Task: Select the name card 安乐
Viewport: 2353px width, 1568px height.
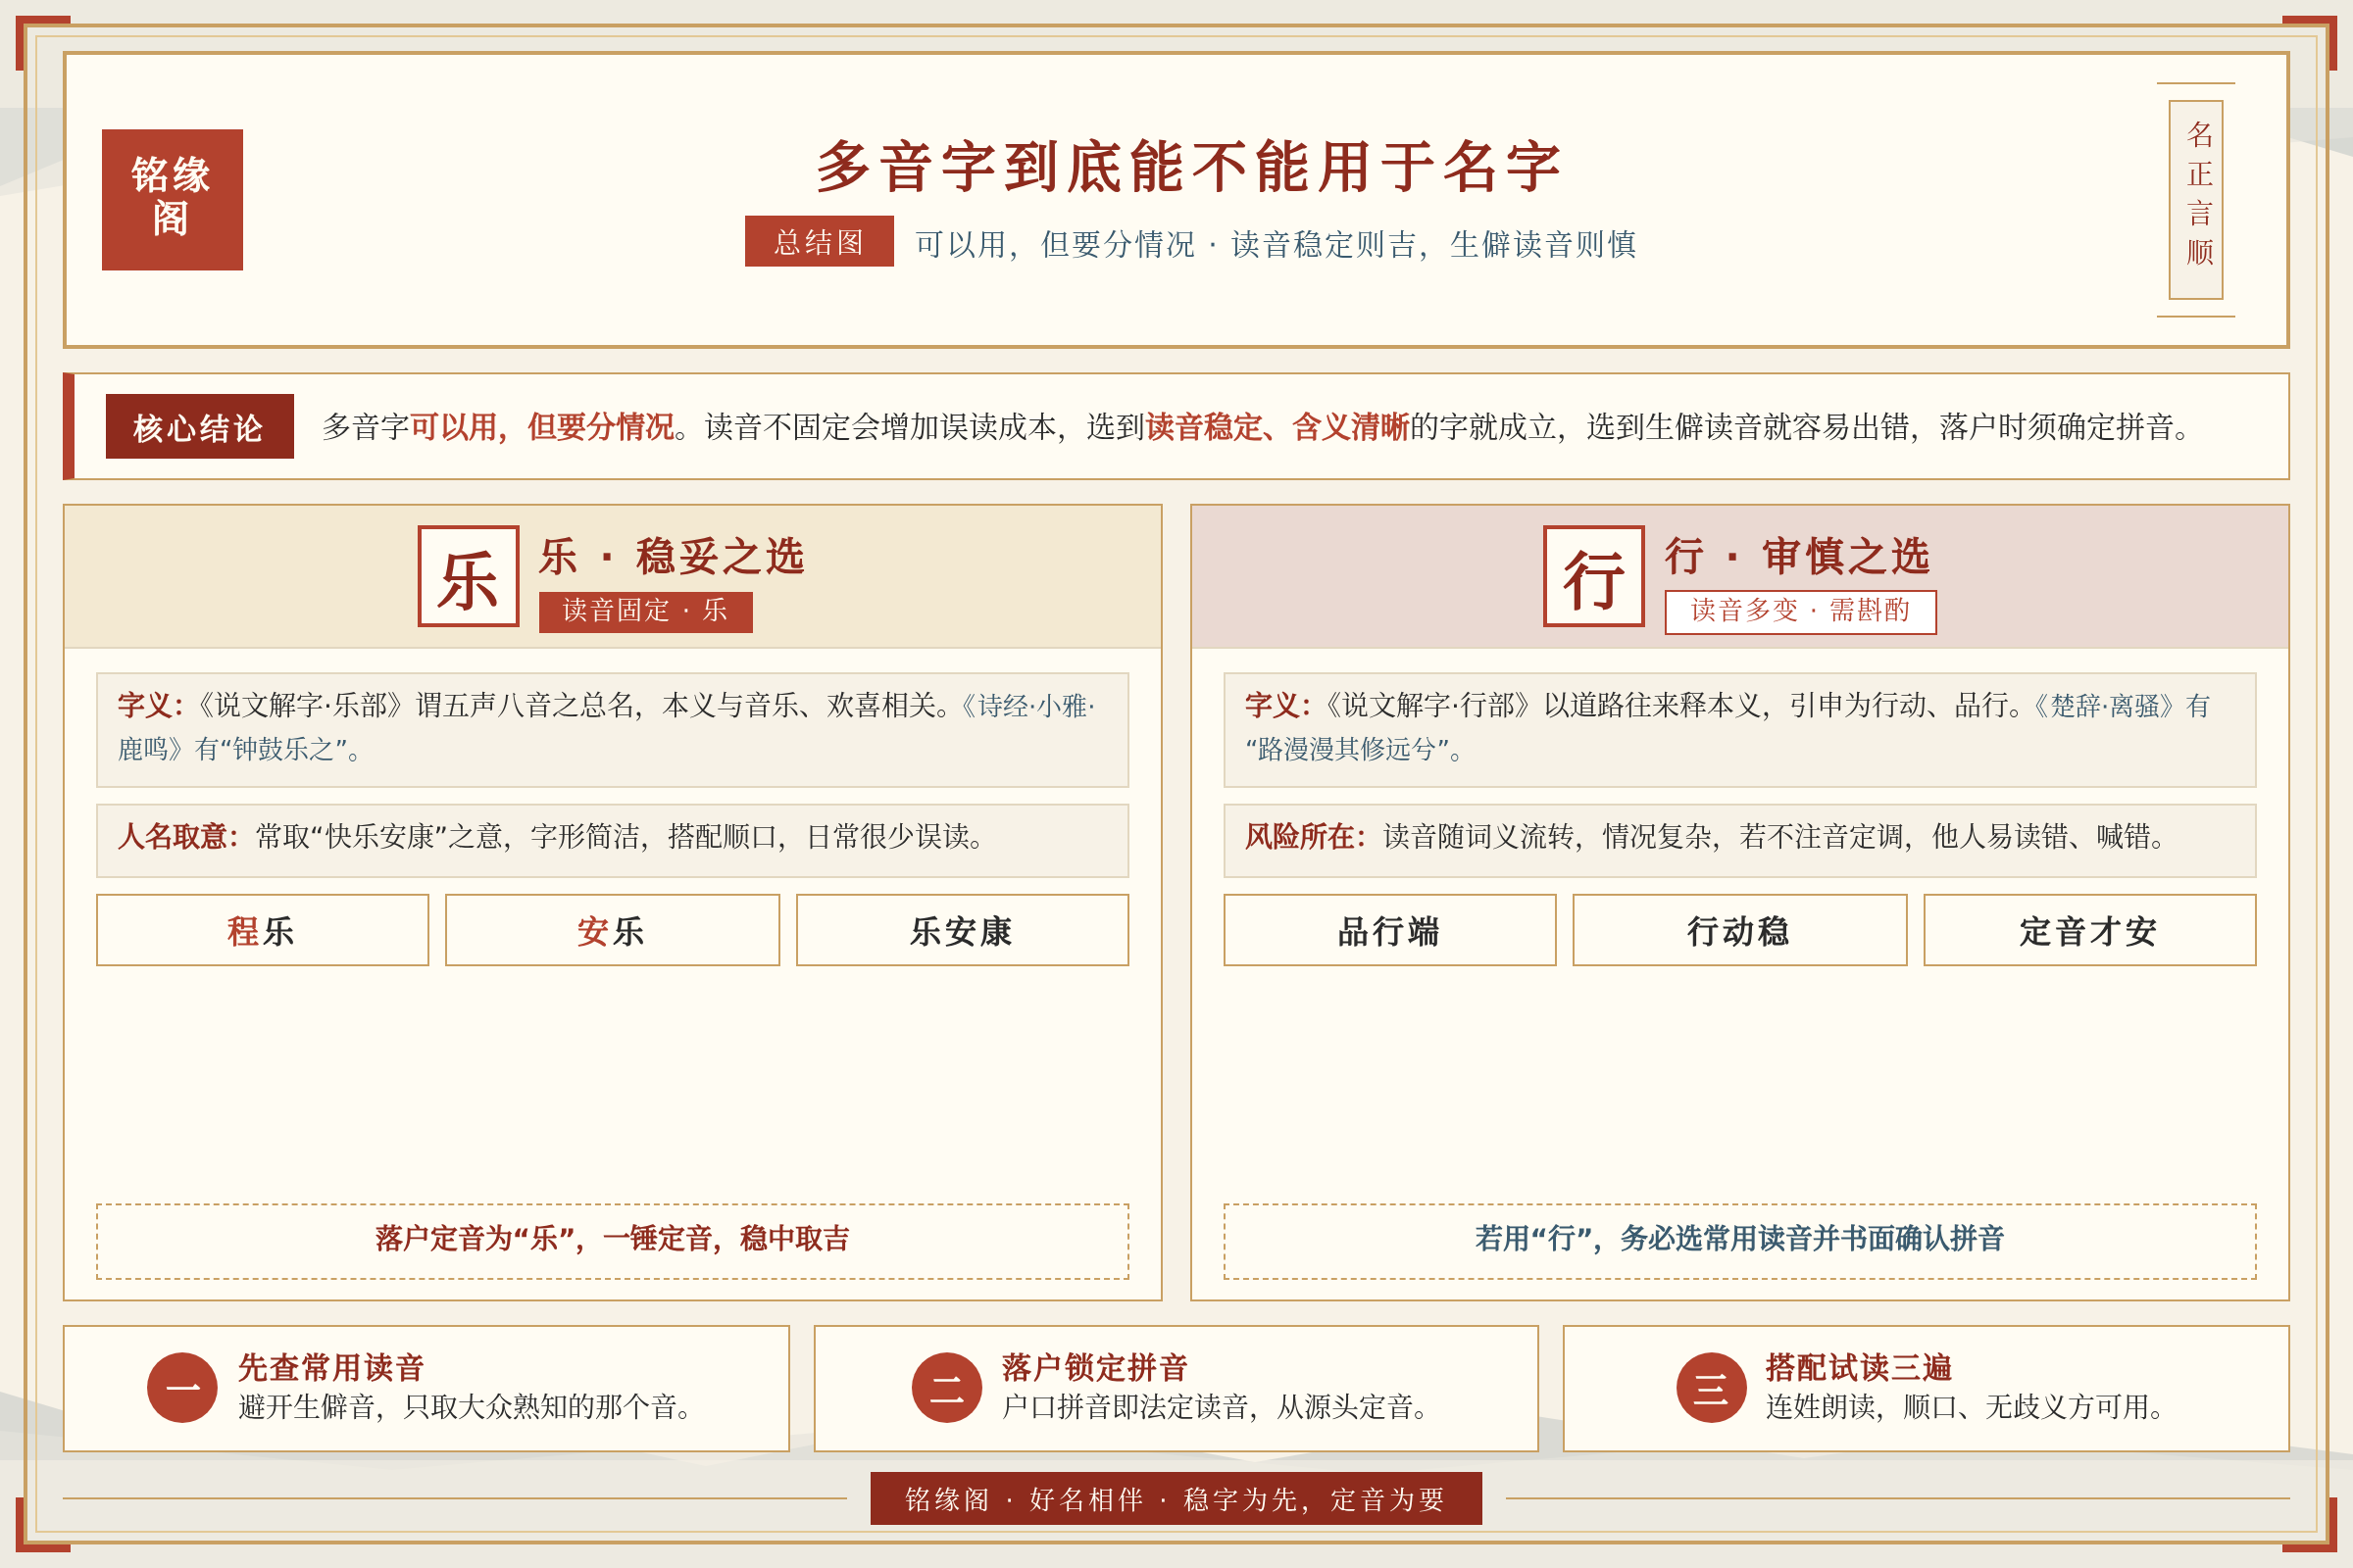Action: pyautogui.click(x=612, y=930)
